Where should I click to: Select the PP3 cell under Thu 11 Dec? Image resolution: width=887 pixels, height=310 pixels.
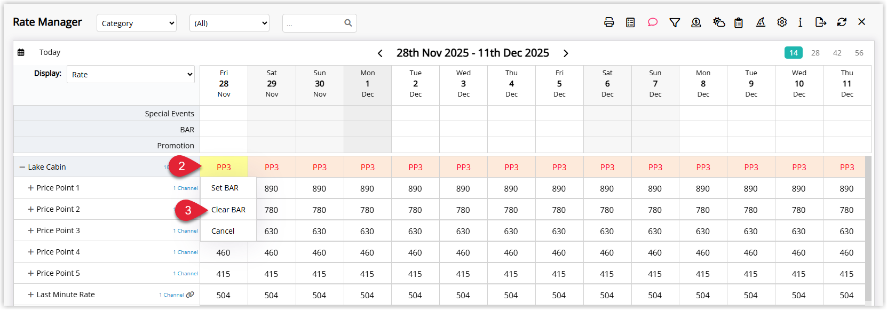(x=847, y=167)
